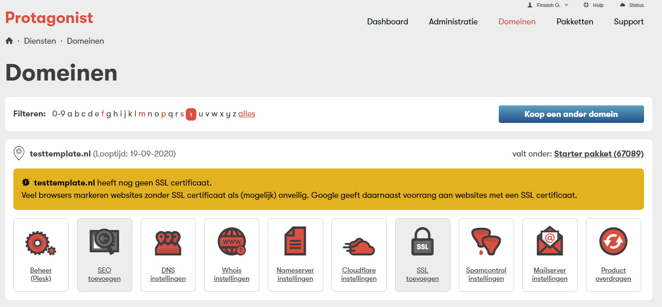Go to Administratie menu
The height and width of the screenshot is (307, 662).
[453, 22]
